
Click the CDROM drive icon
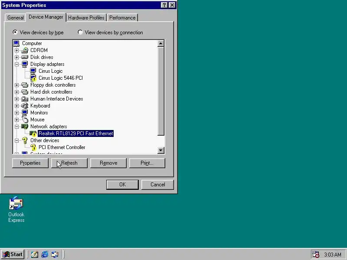click(25, 50)
